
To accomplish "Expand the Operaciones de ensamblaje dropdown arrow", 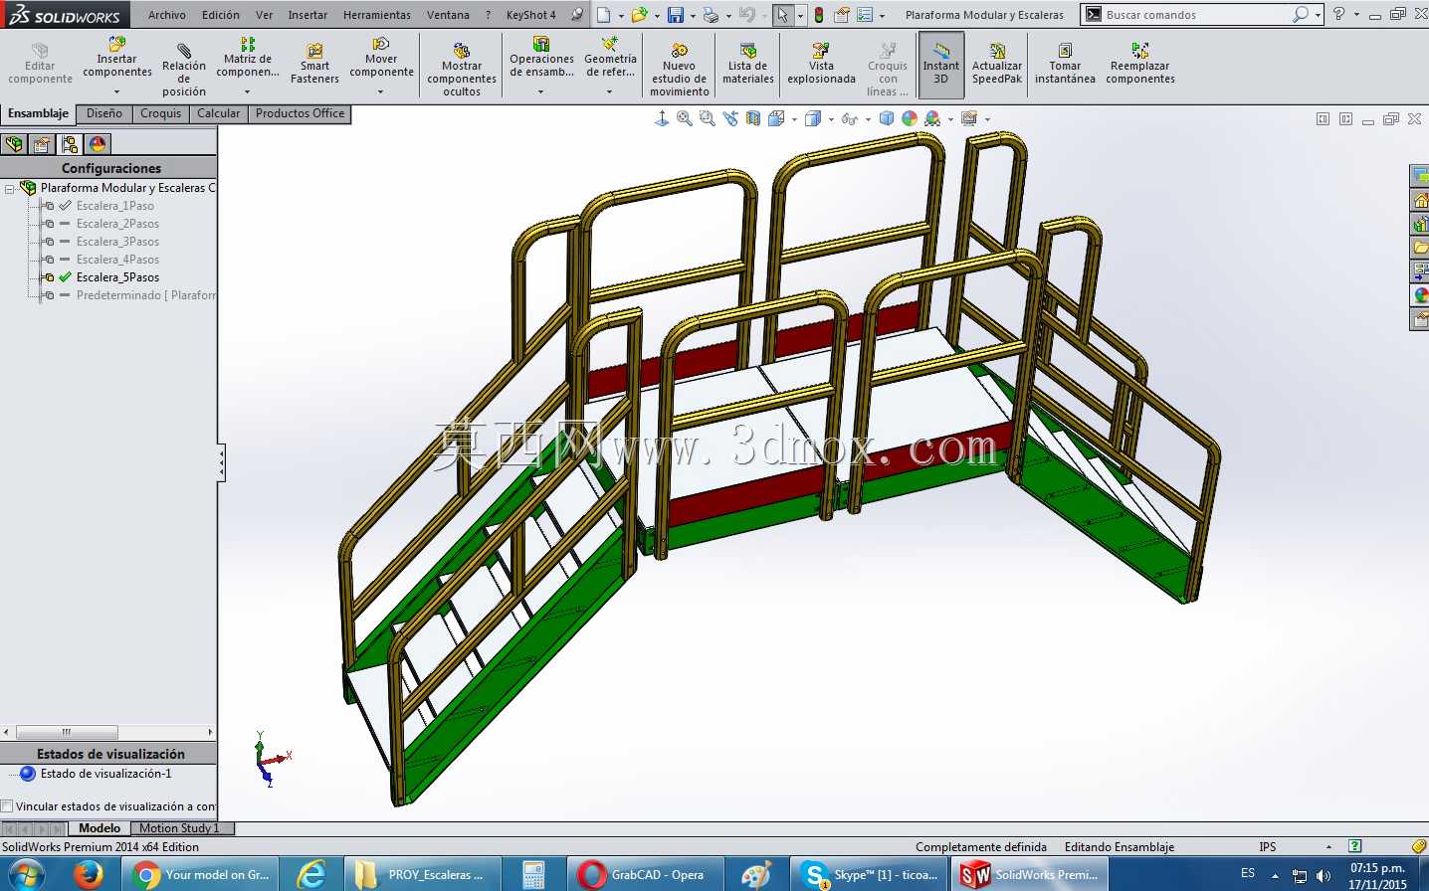I will point(541,91).
